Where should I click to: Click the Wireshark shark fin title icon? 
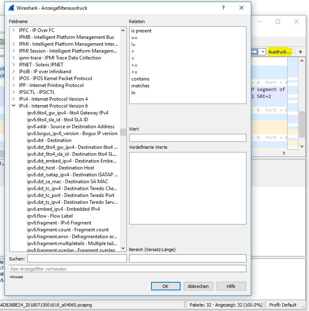11,8
